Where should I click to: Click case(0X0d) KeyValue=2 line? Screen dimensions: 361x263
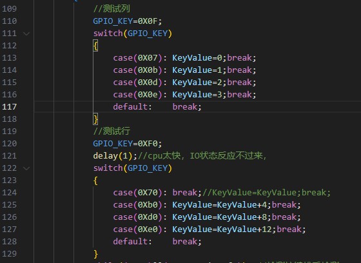pyautogui.click(x=184, y=83)
